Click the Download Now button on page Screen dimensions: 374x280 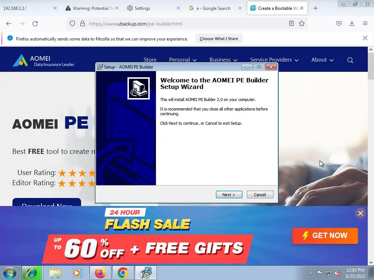47,202
